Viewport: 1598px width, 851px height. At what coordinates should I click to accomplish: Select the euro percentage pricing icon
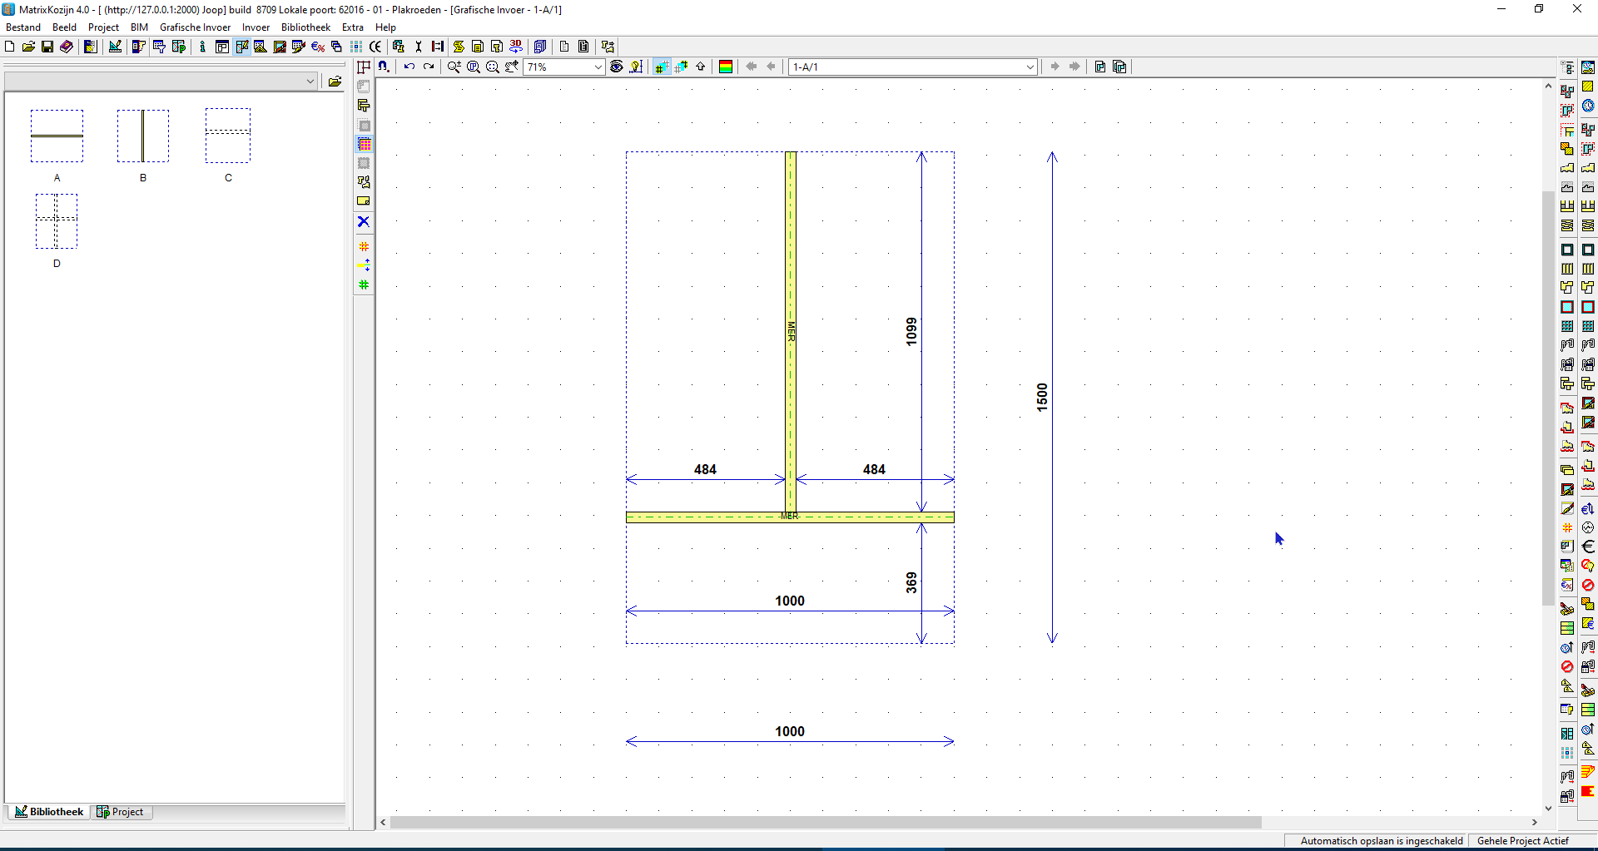[x=318, y=47]
